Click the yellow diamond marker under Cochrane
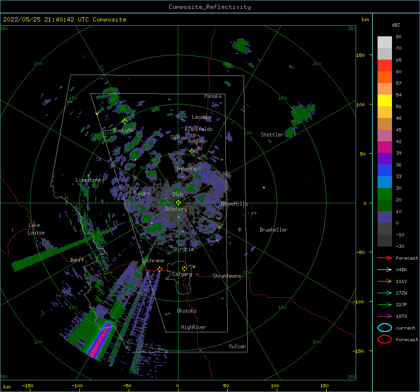420x392 pixels. pyautogui.click(x=160, y=269)
